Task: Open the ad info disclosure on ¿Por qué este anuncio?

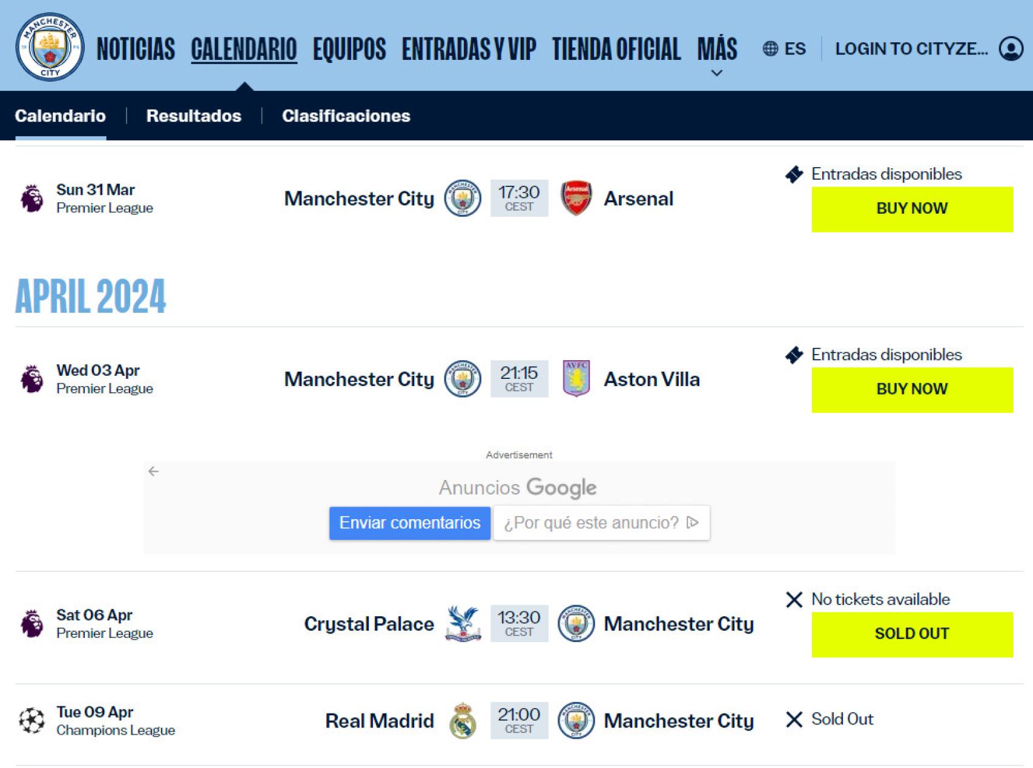Action: [691, 523]
